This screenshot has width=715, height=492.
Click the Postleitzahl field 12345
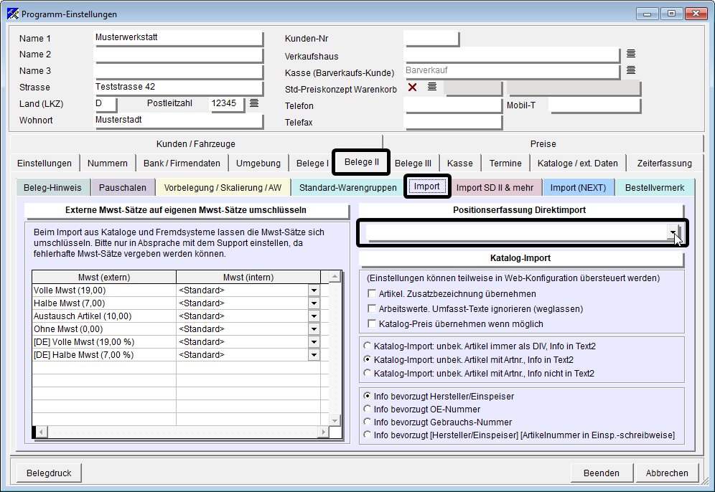[x=227, y=104]
